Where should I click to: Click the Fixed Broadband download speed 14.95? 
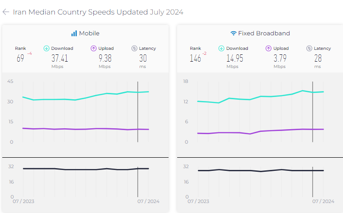click(234, 58)
